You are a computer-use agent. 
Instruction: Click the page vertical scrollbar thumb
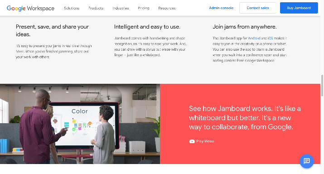click(322, 86)
